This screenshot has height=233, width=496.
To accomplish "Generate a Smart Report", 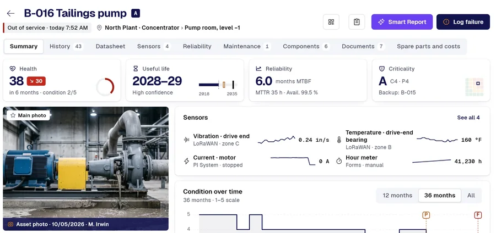I will click(402, 22).
